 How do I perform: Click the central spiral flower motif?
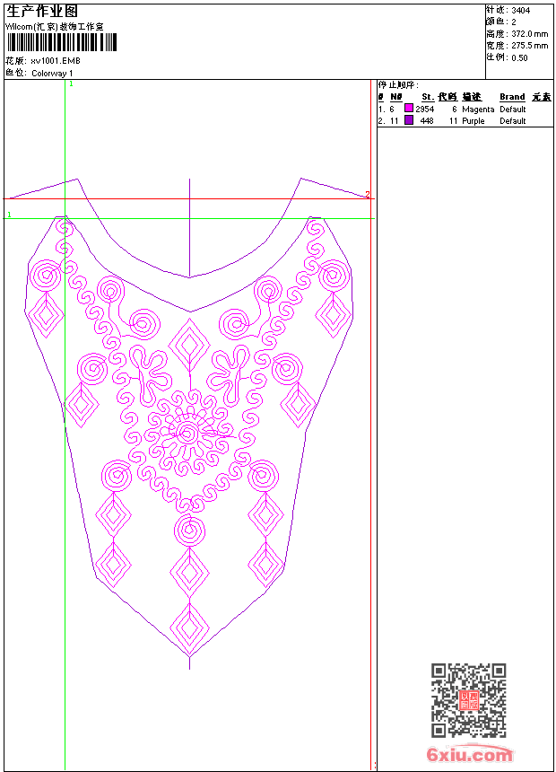click(187, 434)
